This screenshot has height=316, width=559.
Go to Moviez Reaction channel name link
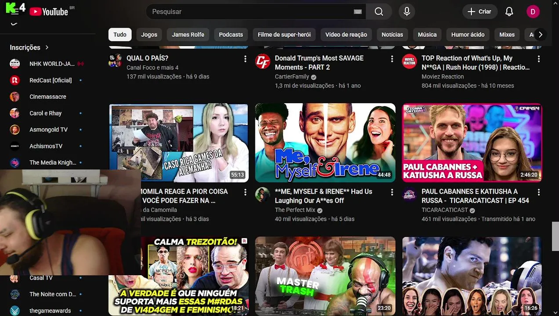[x=443, y=76]
